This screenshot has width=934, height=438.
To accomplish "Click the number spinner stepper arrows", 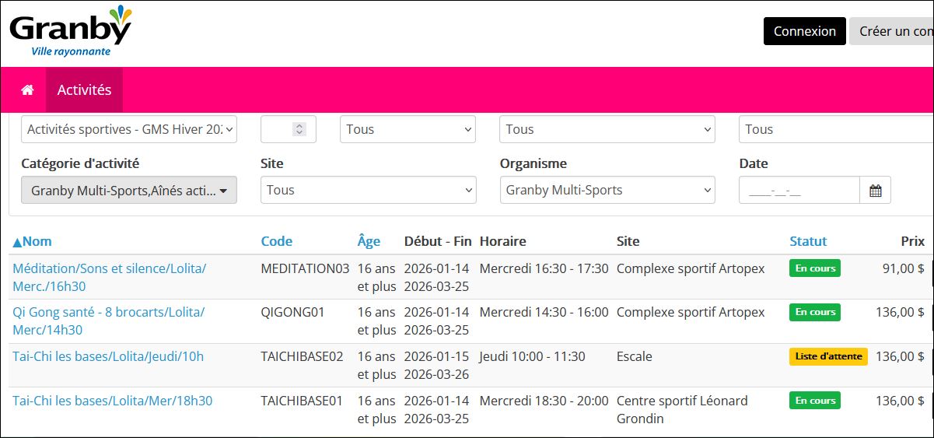I will [299, 130].
